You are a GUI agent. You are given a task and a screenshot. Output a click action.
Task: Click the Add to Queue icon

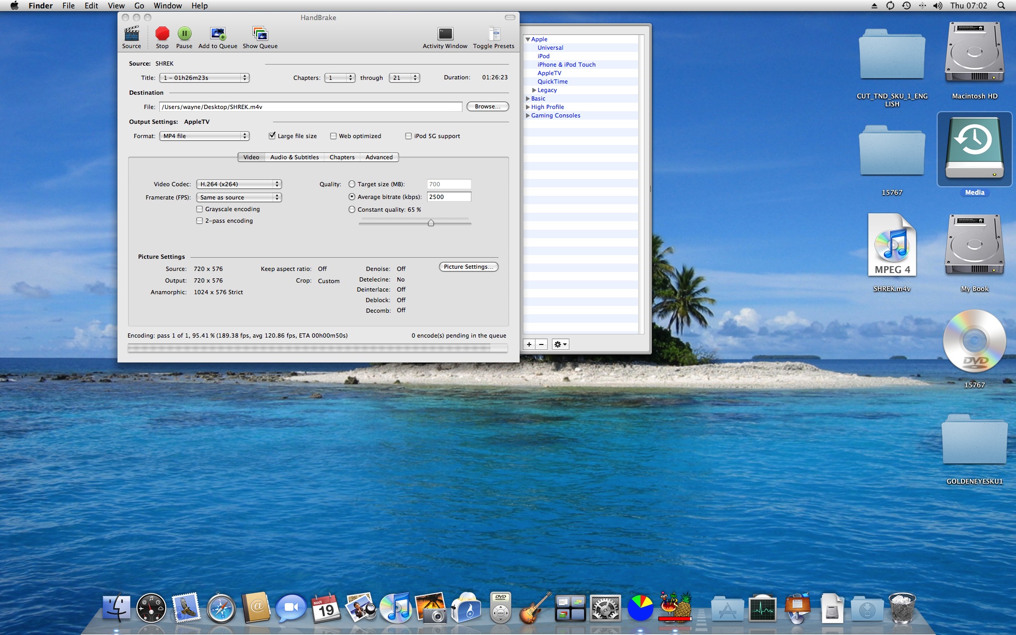pyautogui.click(x=217, y=34)
